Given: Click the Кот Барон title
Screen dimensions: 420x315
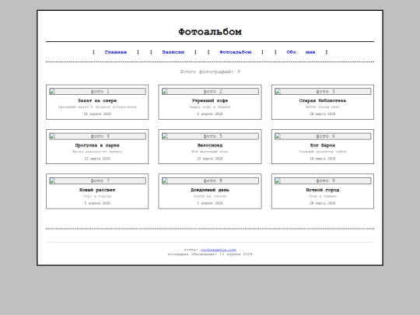Looking at the screenshot, I should click(x=323, y=145).
